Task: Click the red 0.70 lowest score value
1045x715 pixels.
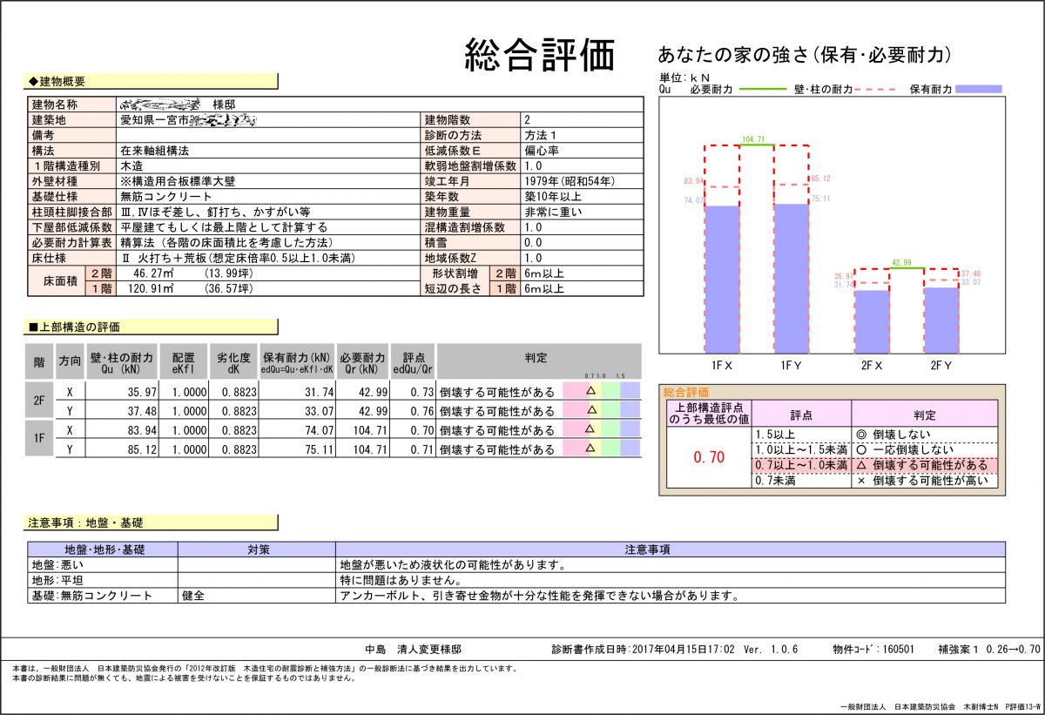Action: click(708, 457)
